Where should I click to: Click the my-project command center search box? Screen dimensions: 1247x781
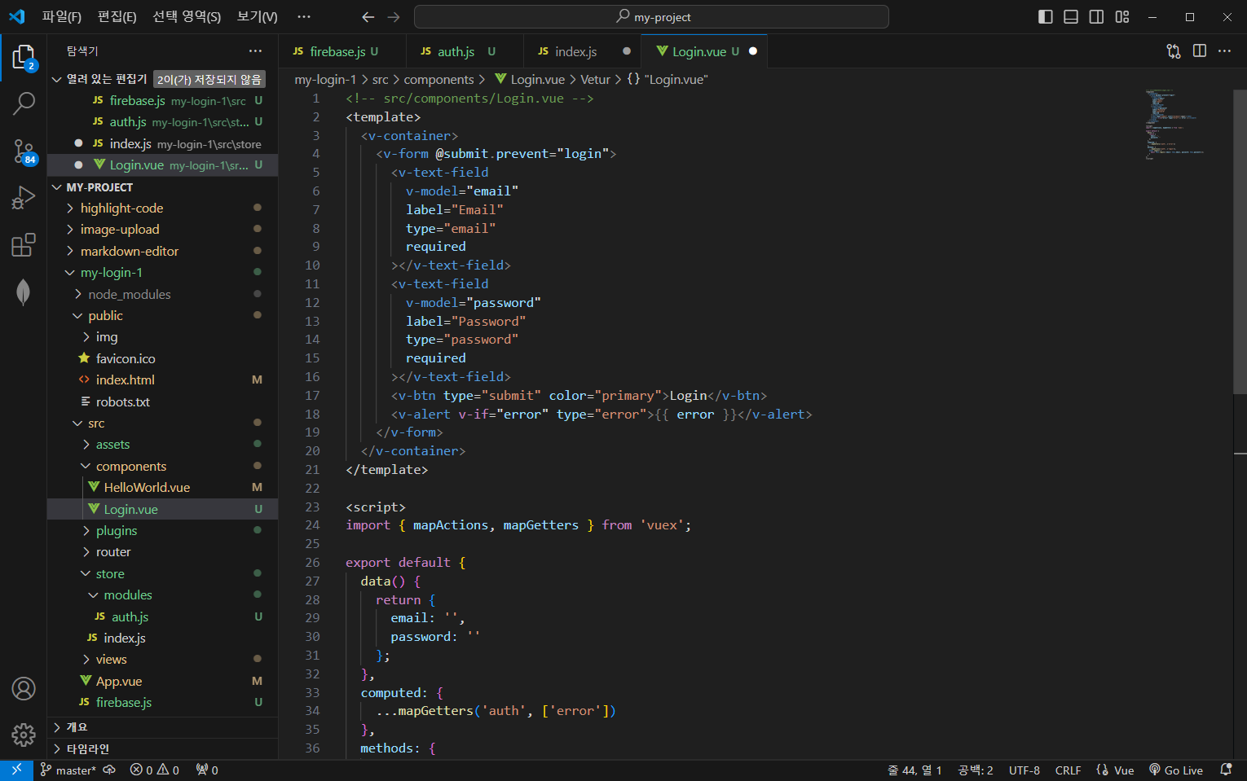coord(651,17)
